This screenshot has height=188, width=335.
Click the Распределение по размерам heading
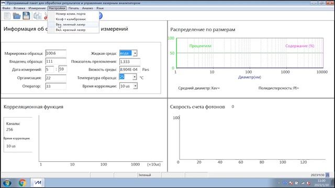coord(203,29)
